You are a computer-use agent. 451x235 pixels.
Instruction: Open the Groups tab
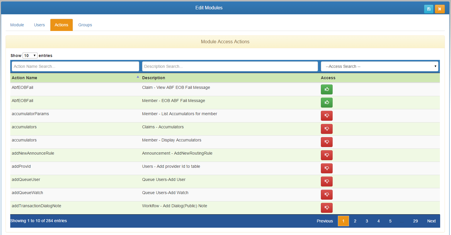tap(85, 25)
